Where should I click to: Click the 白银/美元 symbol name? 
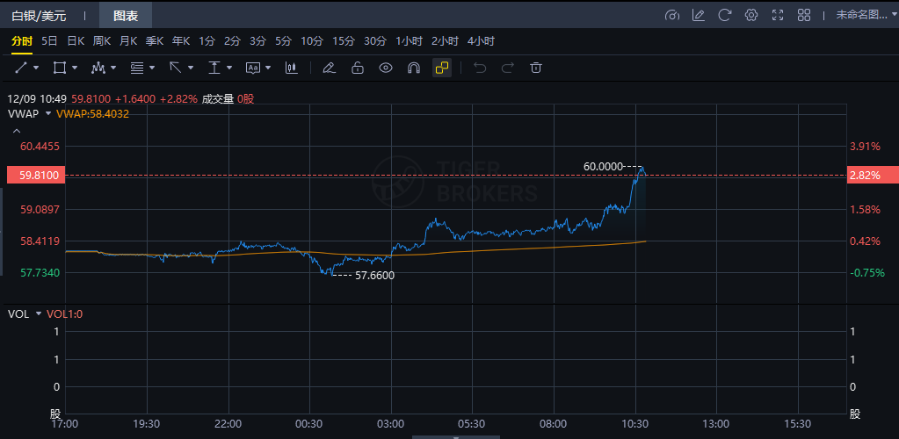click(39, 15)
